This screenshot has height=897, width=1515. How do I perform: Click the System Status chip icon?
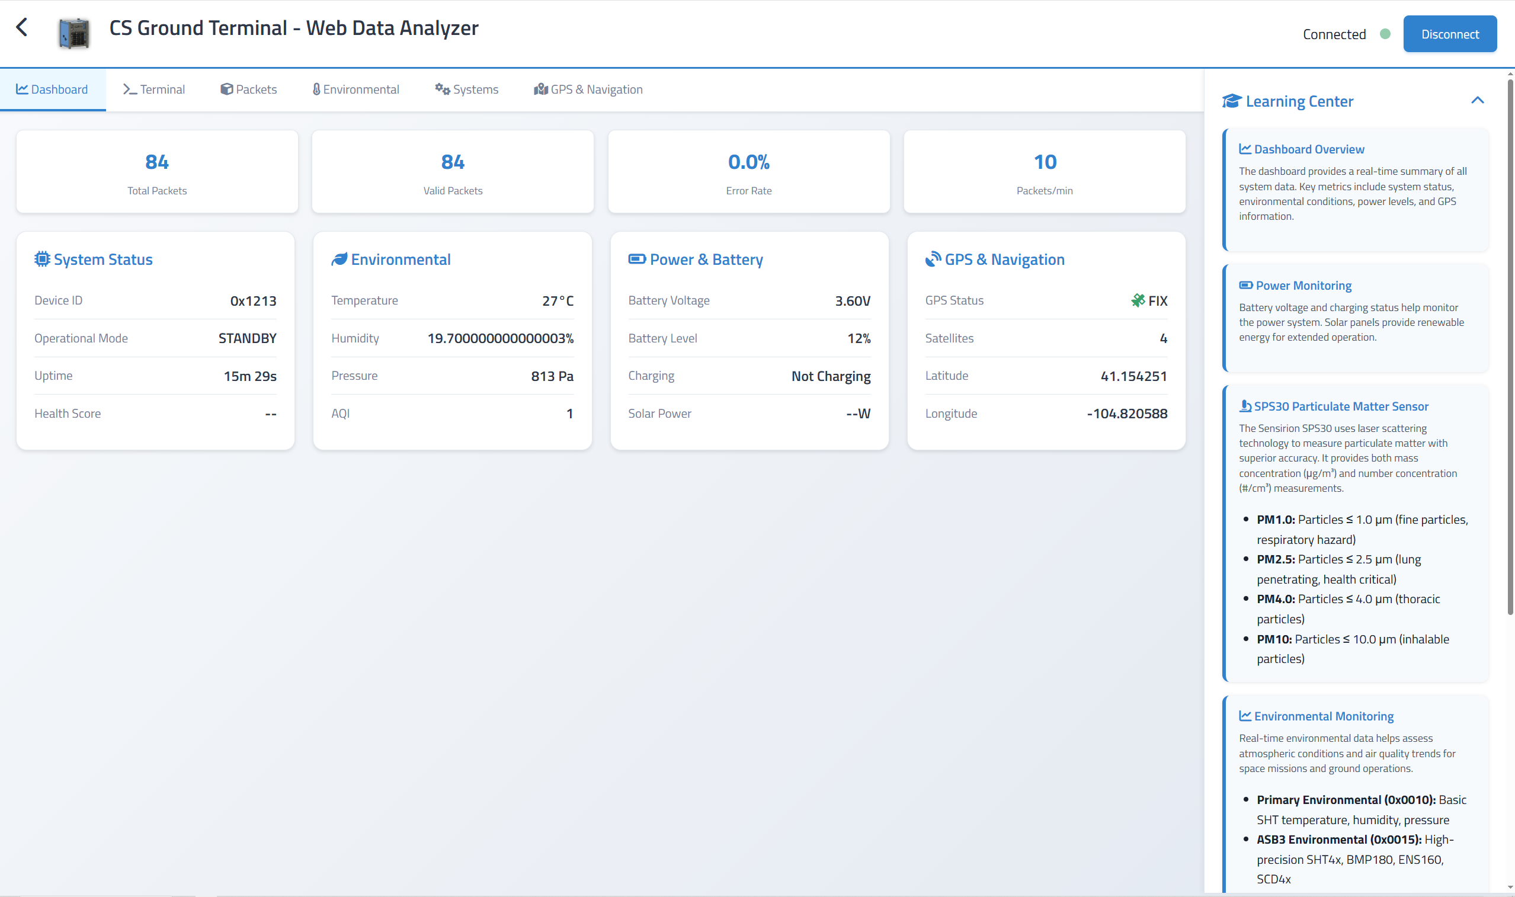pyautogui.click(x=41, y=260)
